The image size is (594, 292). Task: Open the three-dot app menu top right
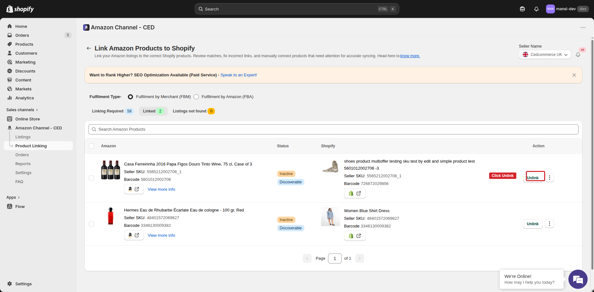pos(583,27)
